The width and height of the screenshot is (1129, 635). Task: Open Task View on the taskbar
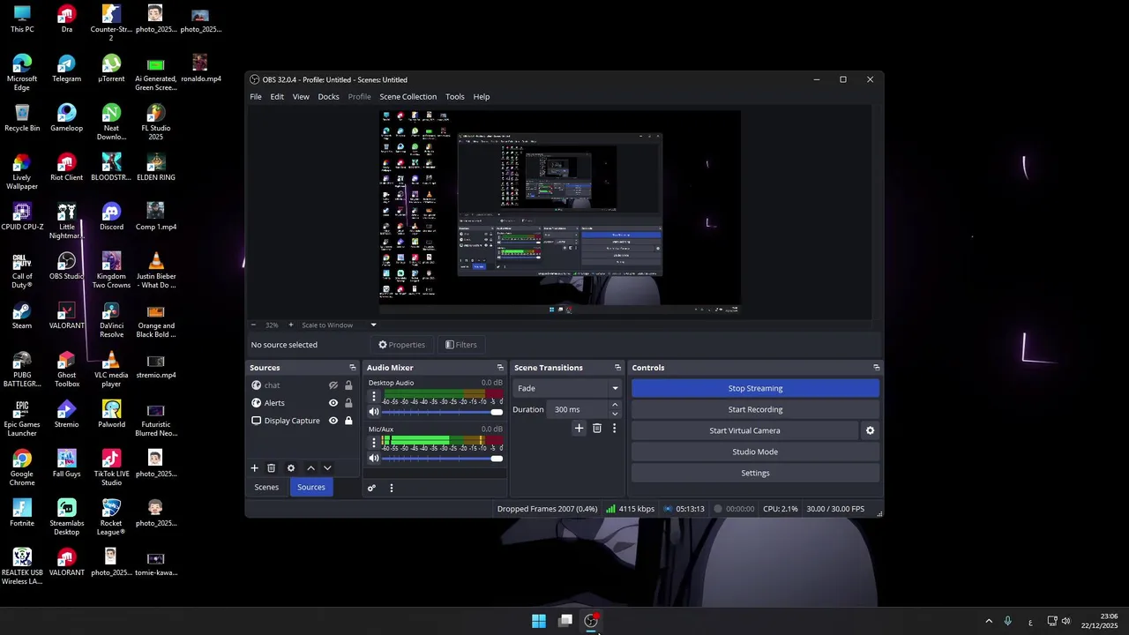point(565,621)
